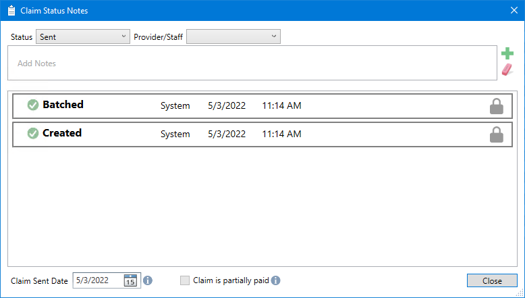Close the window using the title bar X

[513, 11]
